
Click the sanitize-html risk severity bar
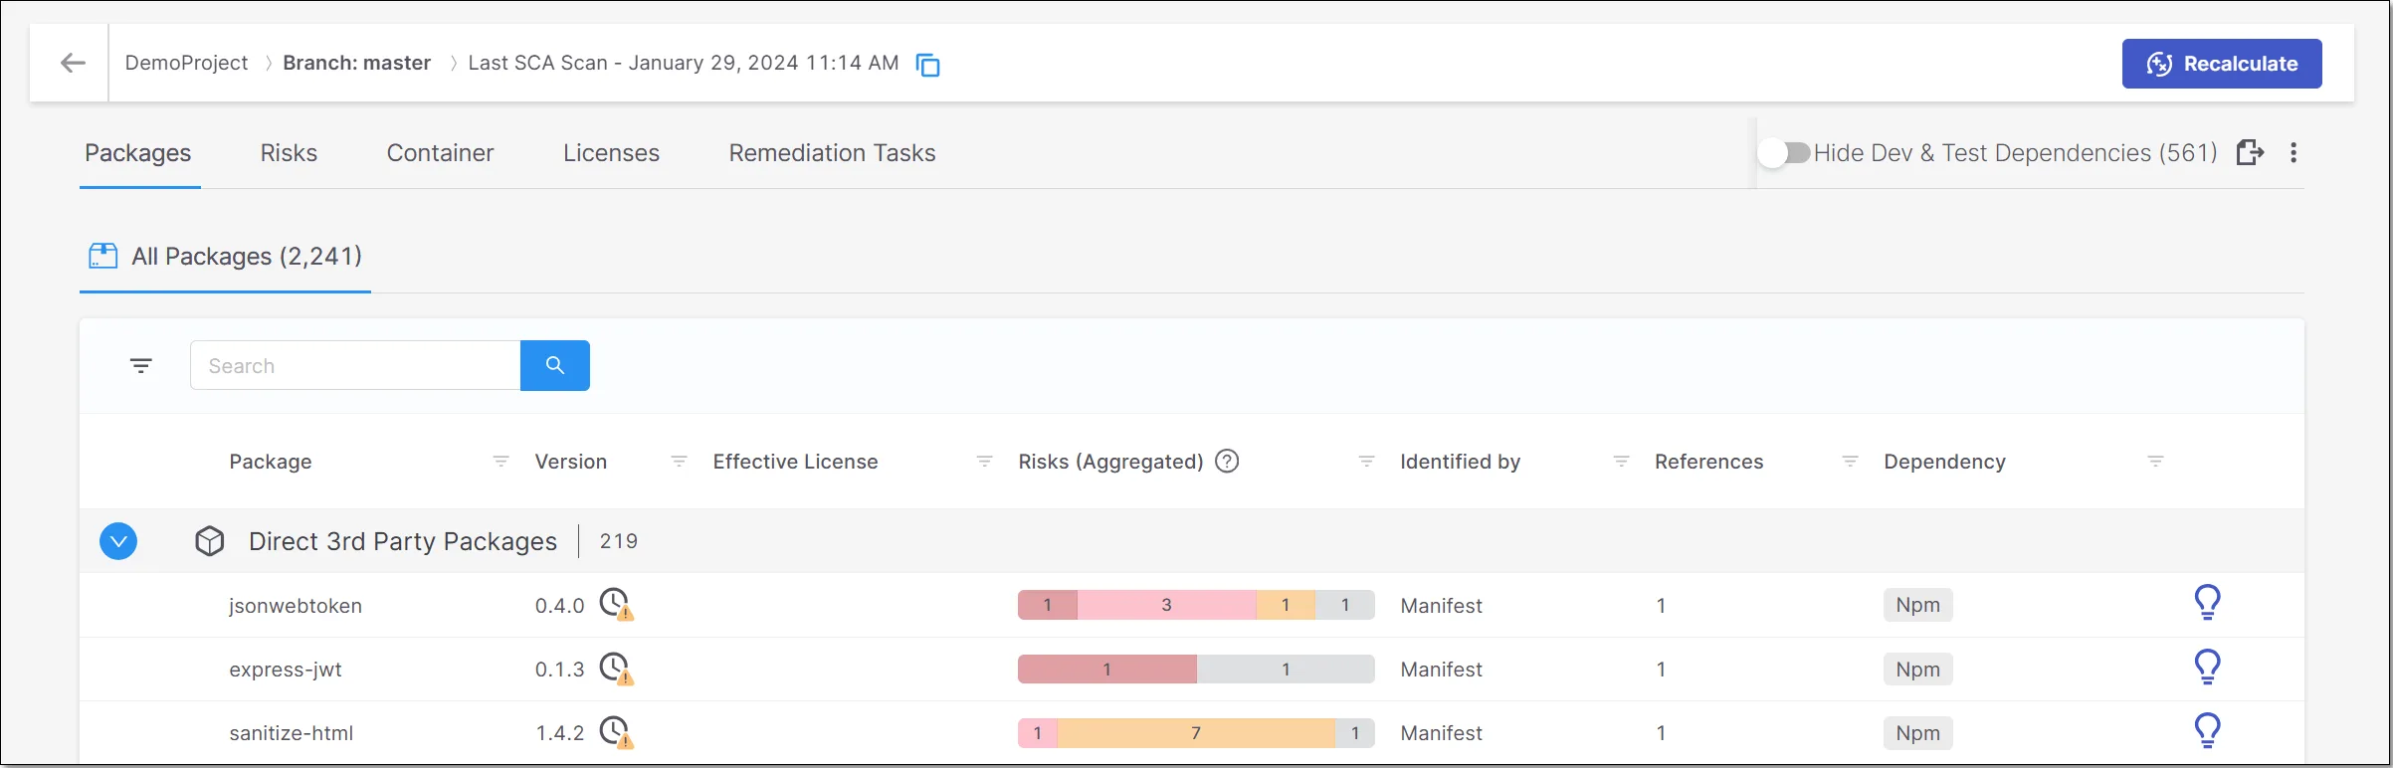tap(1196, 733)
